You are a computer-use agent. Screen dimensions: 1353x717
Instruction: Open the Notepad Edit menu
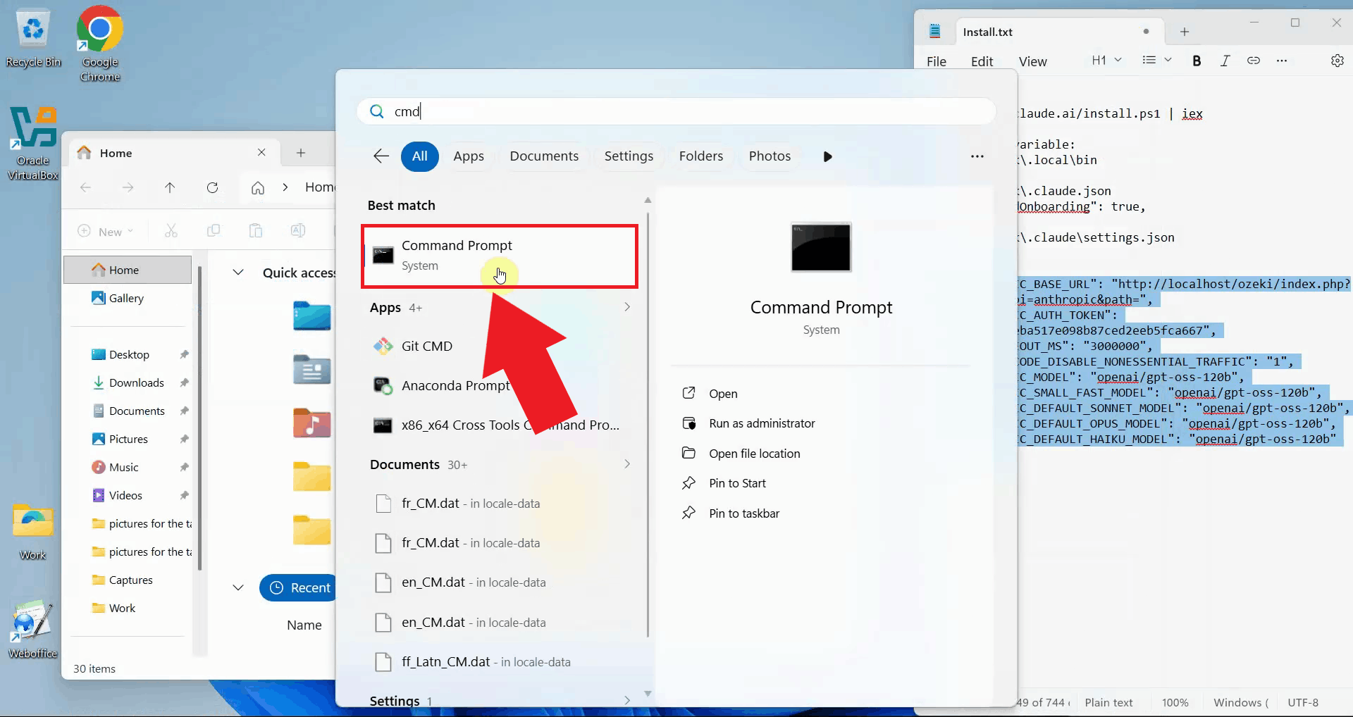(982, 62)
